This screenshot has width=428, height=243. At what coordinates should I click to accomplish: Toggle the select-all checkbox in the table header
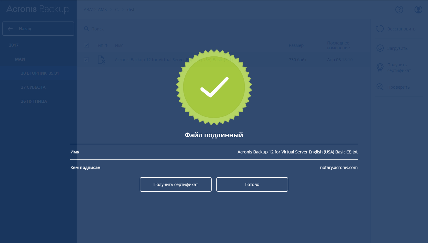86,45
